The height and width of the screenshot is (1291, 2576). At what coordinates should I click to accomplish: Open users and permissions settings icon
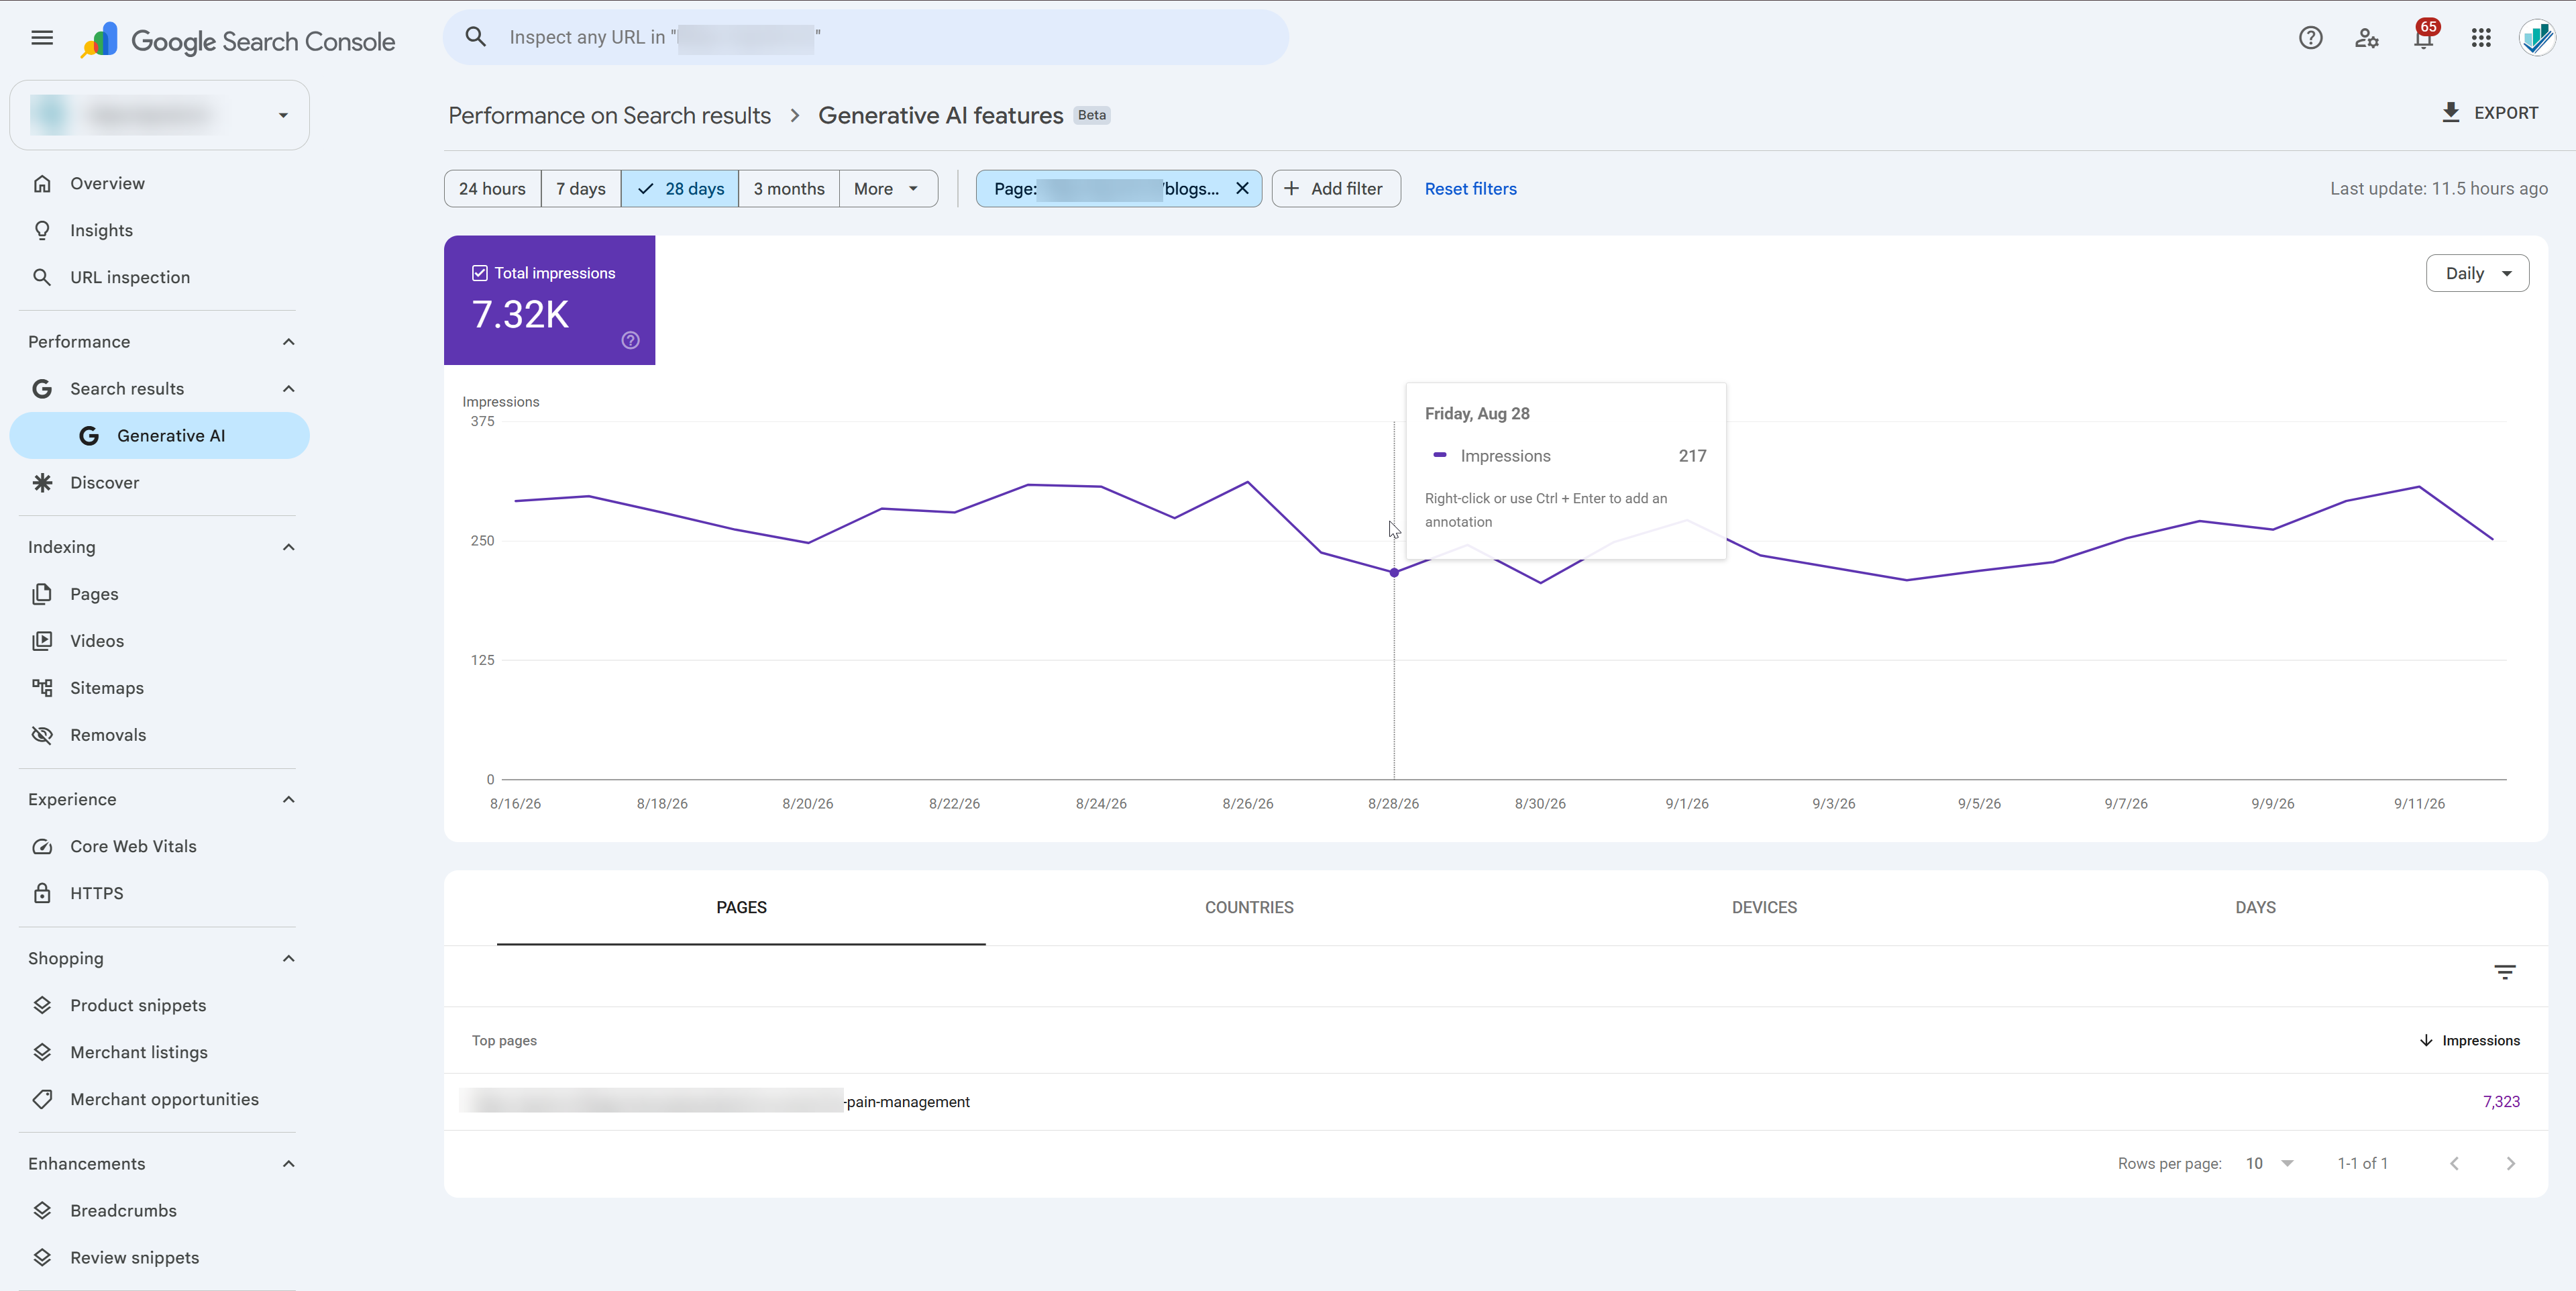[2366, 38]
